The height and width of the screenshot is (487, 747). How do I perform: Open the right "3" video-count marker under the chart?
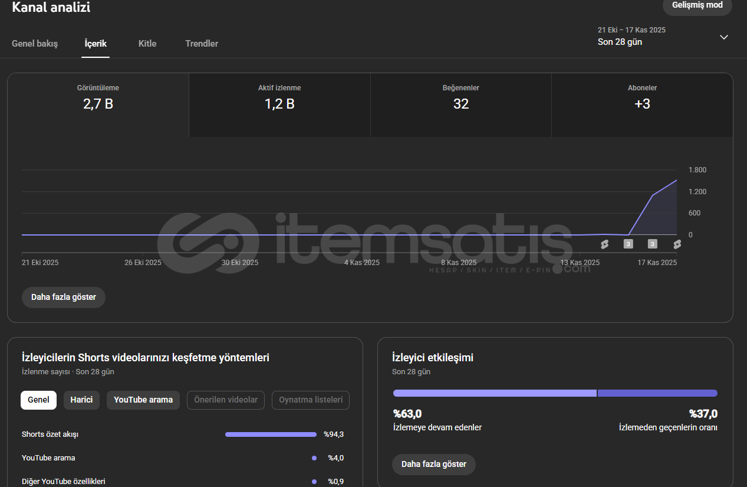(x=653, y=244)
